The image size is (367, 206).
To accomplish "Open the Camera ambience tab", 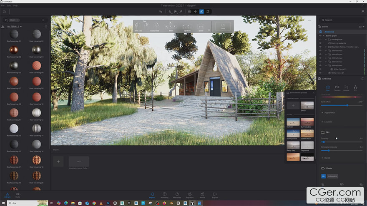I will pyautogui.click(x=337, y=88).
